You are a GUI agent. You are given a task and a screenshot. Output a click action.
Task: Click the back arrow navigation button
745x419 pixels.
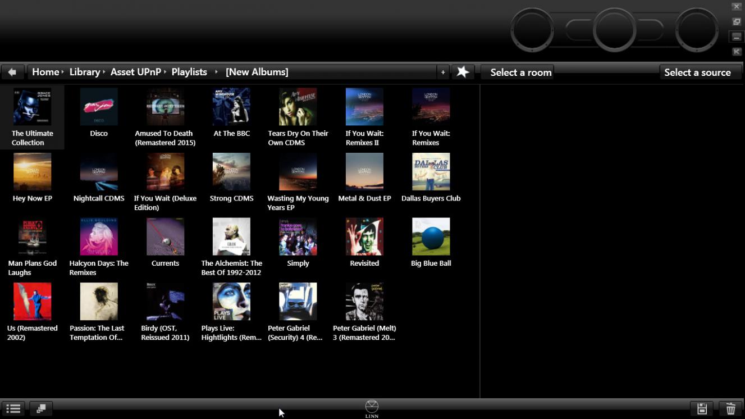click(x=12, y=72)
